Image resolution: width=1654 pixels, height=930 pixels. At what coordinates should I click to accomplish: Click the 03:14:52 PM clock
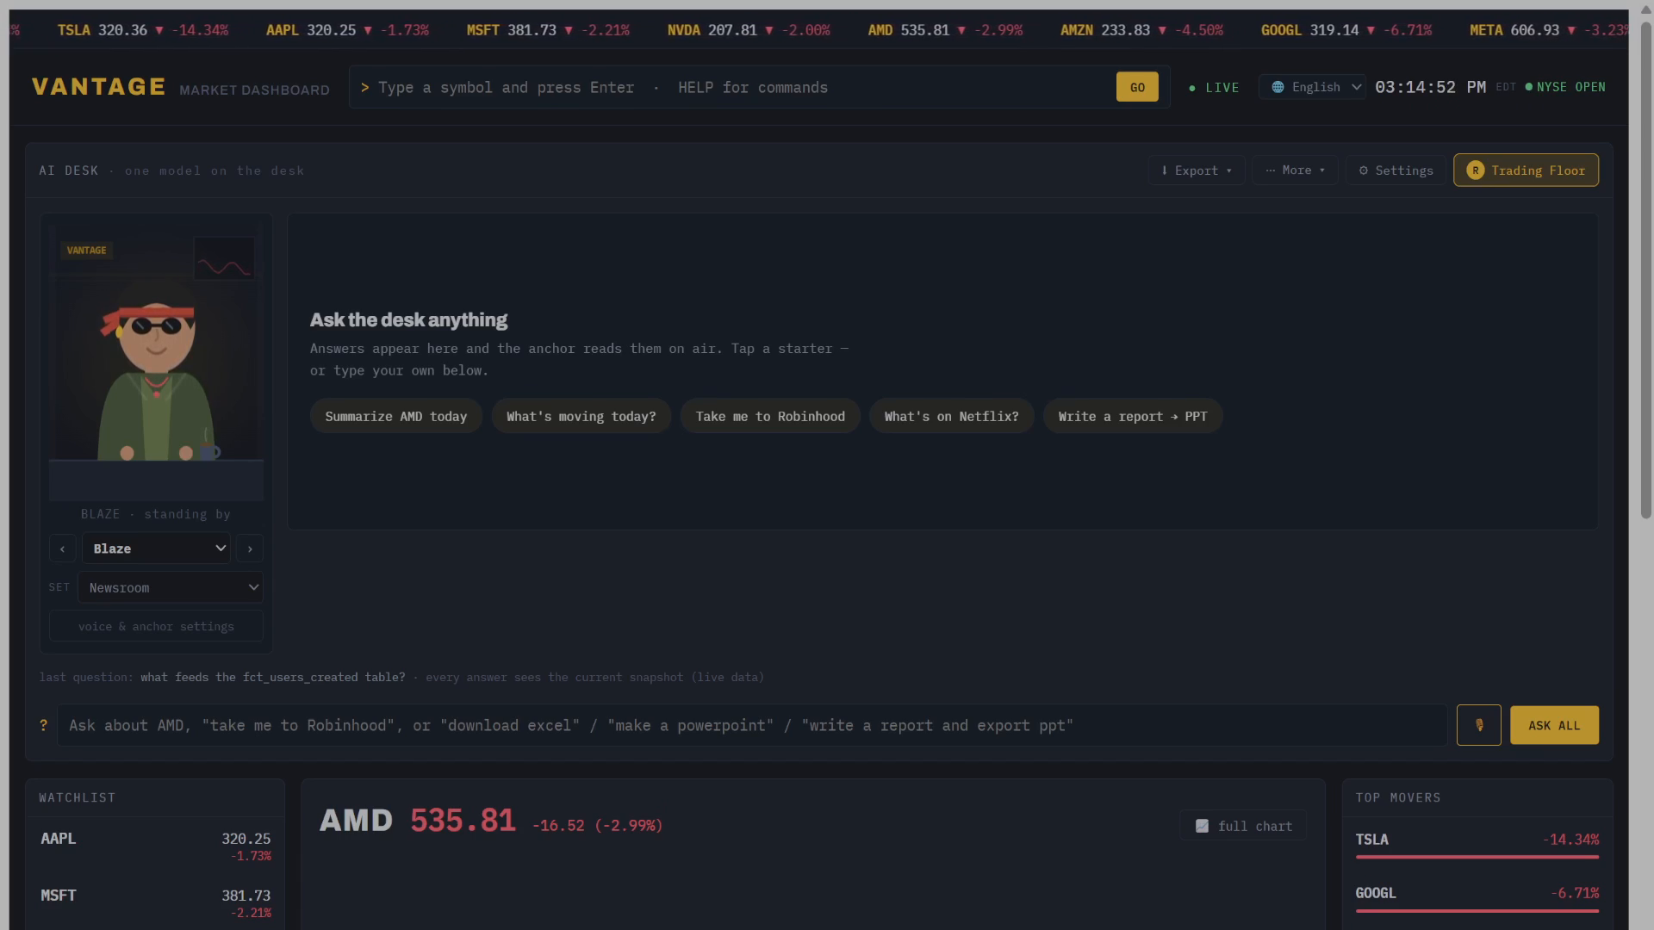1430,87
